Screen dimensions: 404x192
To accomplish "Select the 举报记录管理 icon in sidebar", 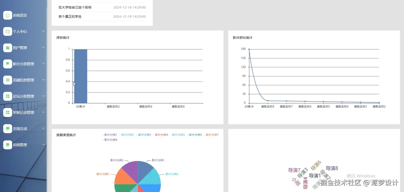I will 7,112.
